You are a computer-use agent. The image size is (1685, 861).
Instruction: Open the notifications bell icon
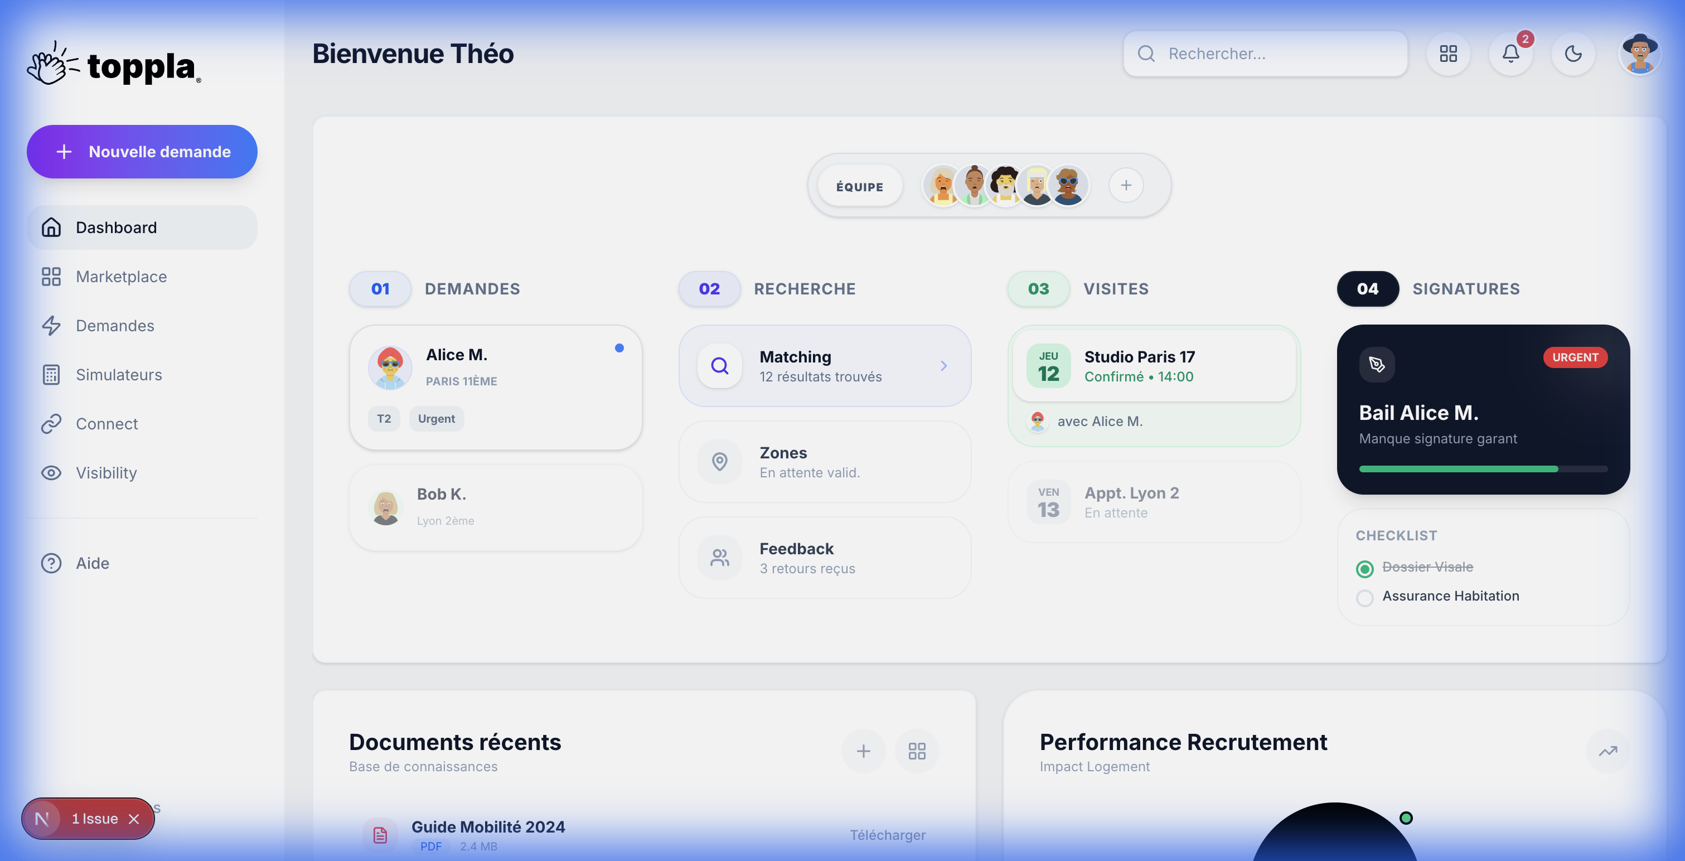point(1511,54)
